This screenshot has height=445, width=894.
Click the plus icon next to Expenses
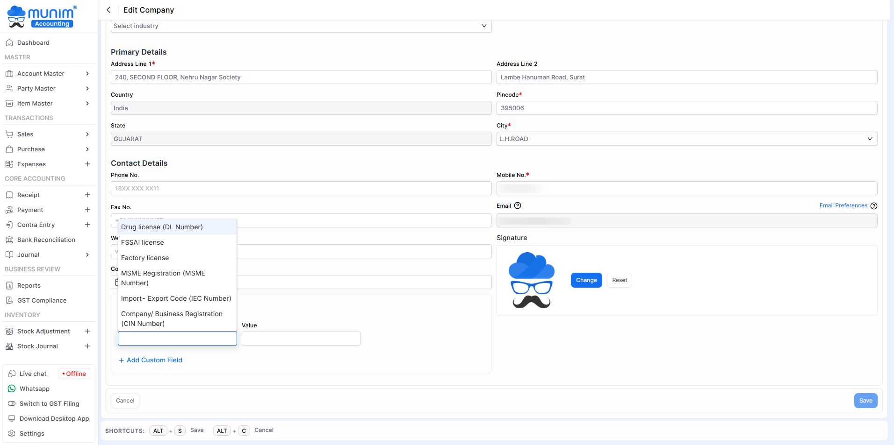point(87,164)
